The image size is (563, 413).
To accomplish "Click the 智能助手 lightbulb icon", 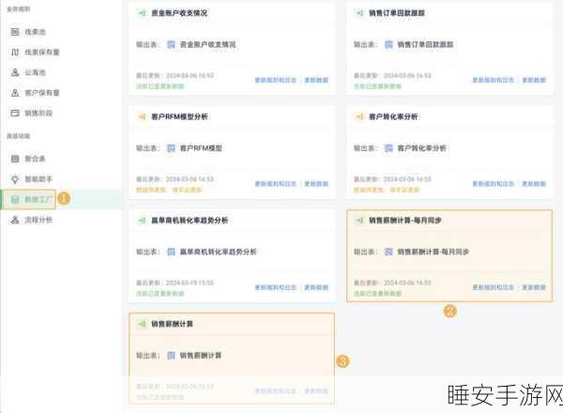I will click(x=15, y=179).
